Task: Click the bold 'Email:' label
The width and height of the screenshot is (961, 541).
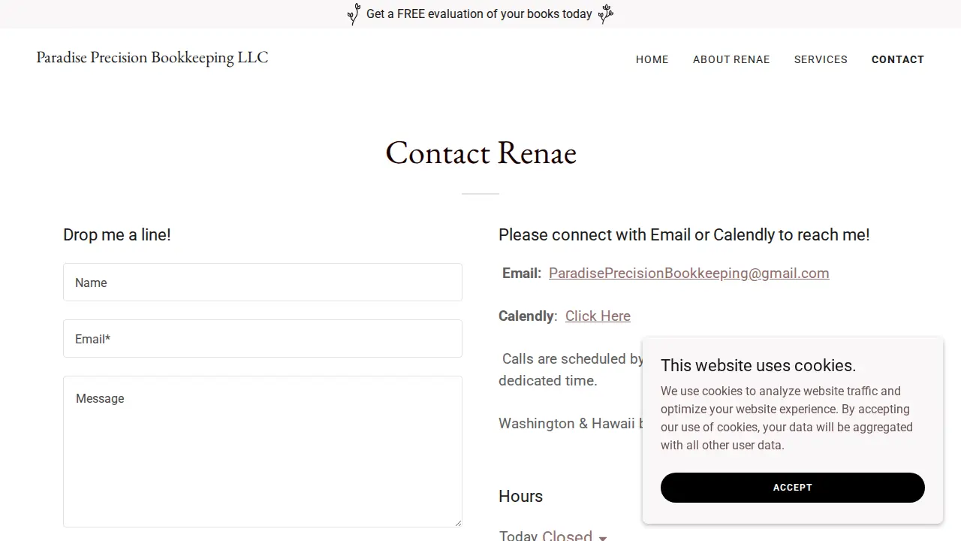Action: pyautogui.click(x=522, y=274)
